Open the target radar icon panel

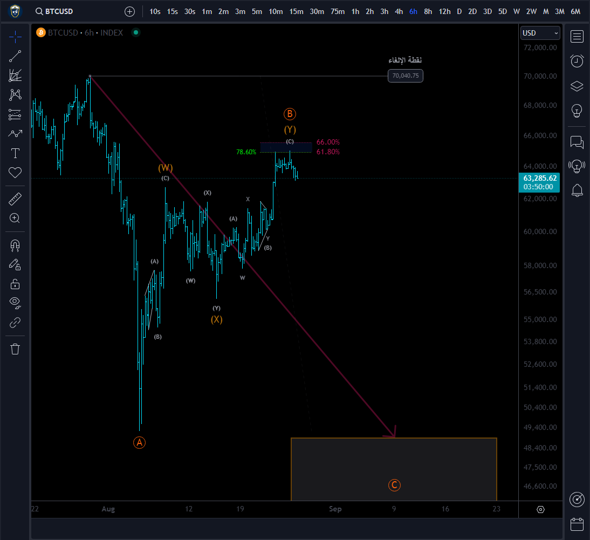coord(577,500)
